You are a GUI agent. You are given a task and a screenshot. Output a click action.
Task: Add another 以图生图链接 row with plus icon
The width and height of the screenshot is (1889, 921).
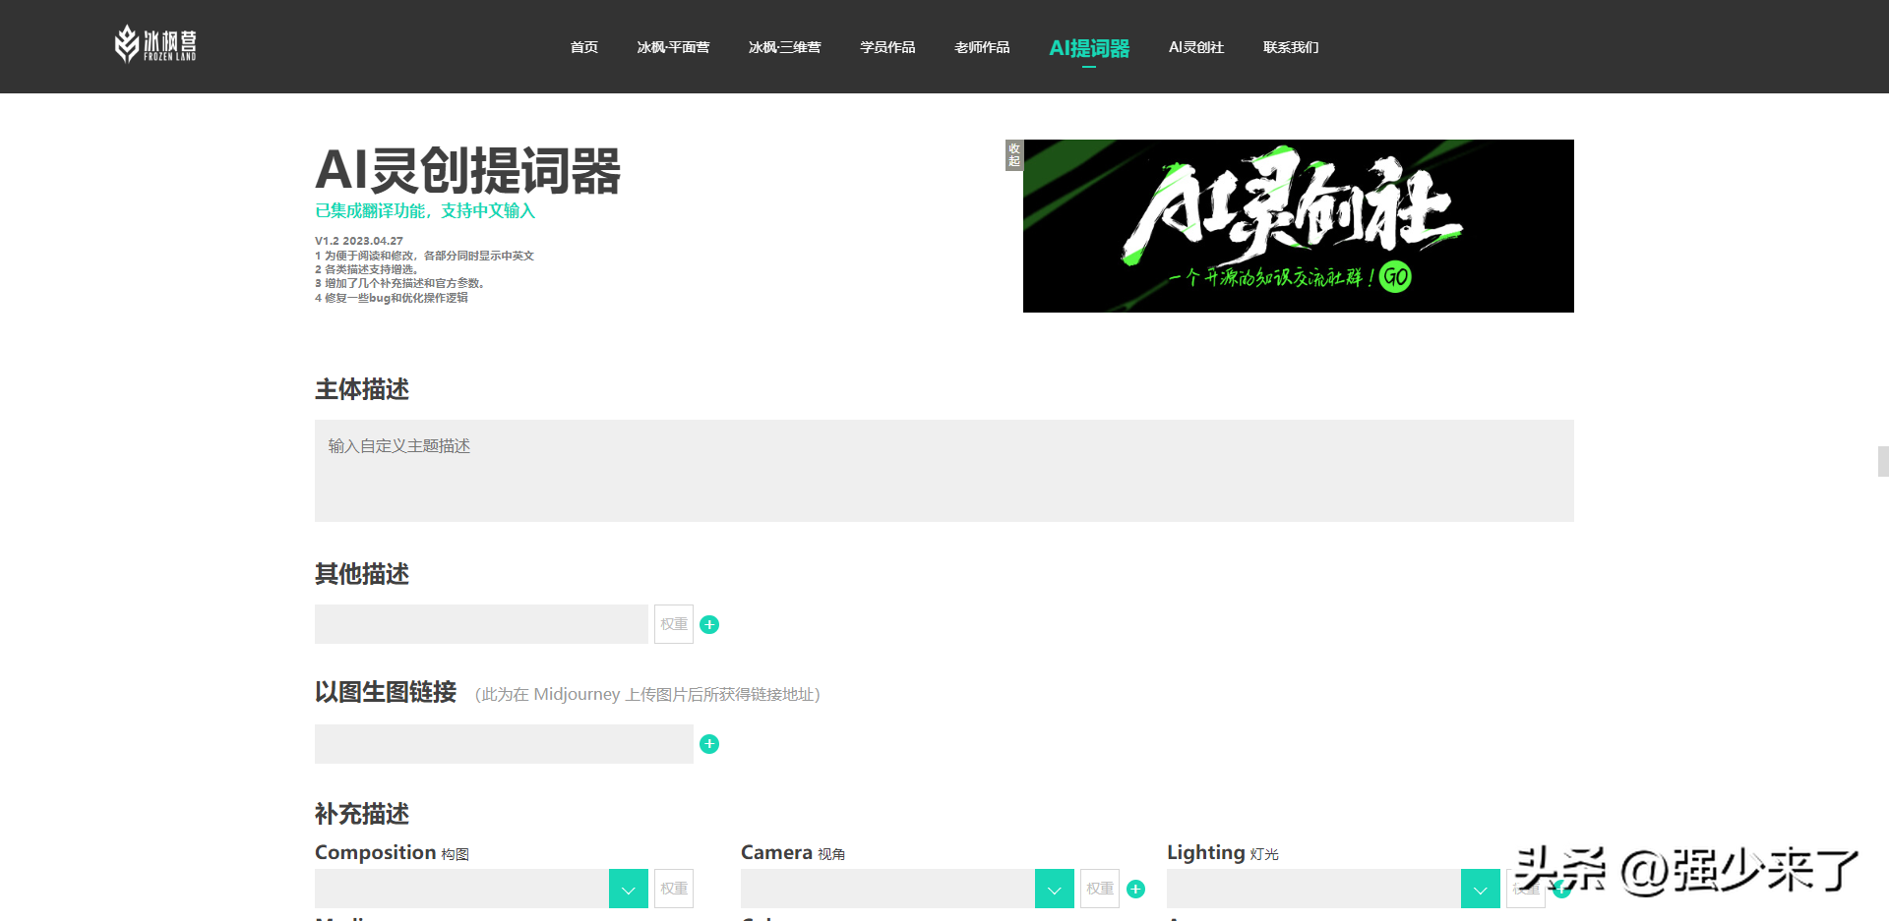(x=709, y=744)
